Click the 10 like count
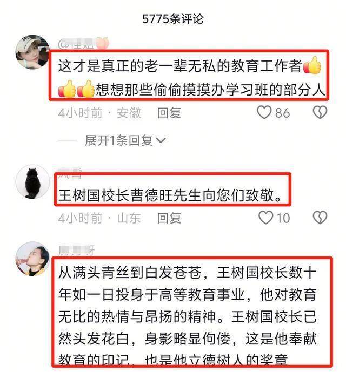The width and height of the screenshot is (346, 372). pyautogui.click(x=283, y=218)
